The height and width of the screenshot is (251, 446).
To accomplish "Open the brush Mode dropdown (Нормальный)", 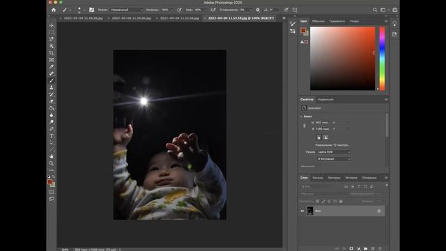I will (127, 10).
